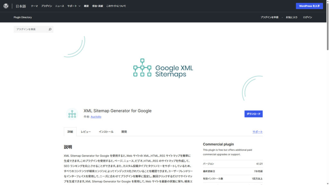Go to the ニュース page

59,6
